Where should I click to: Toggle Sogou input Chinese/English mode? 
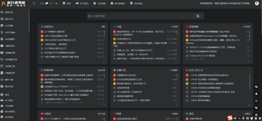(x=235, y=118)
